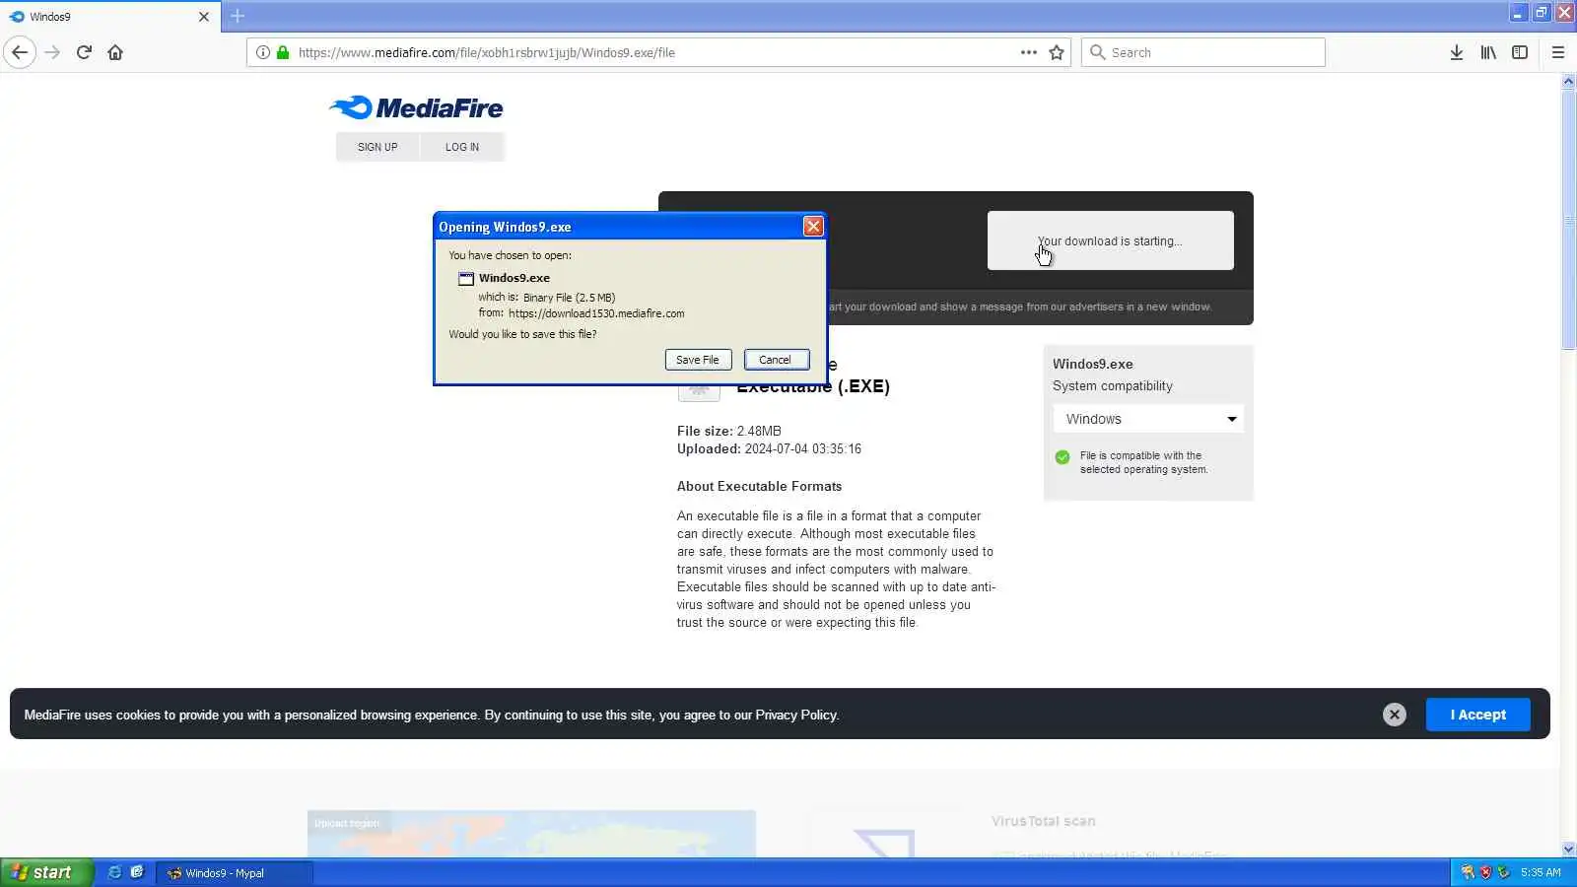Click in the browser Search field
This screenshot has height=887, width=1577.
pyautogui.click(x=1203, y=52)
